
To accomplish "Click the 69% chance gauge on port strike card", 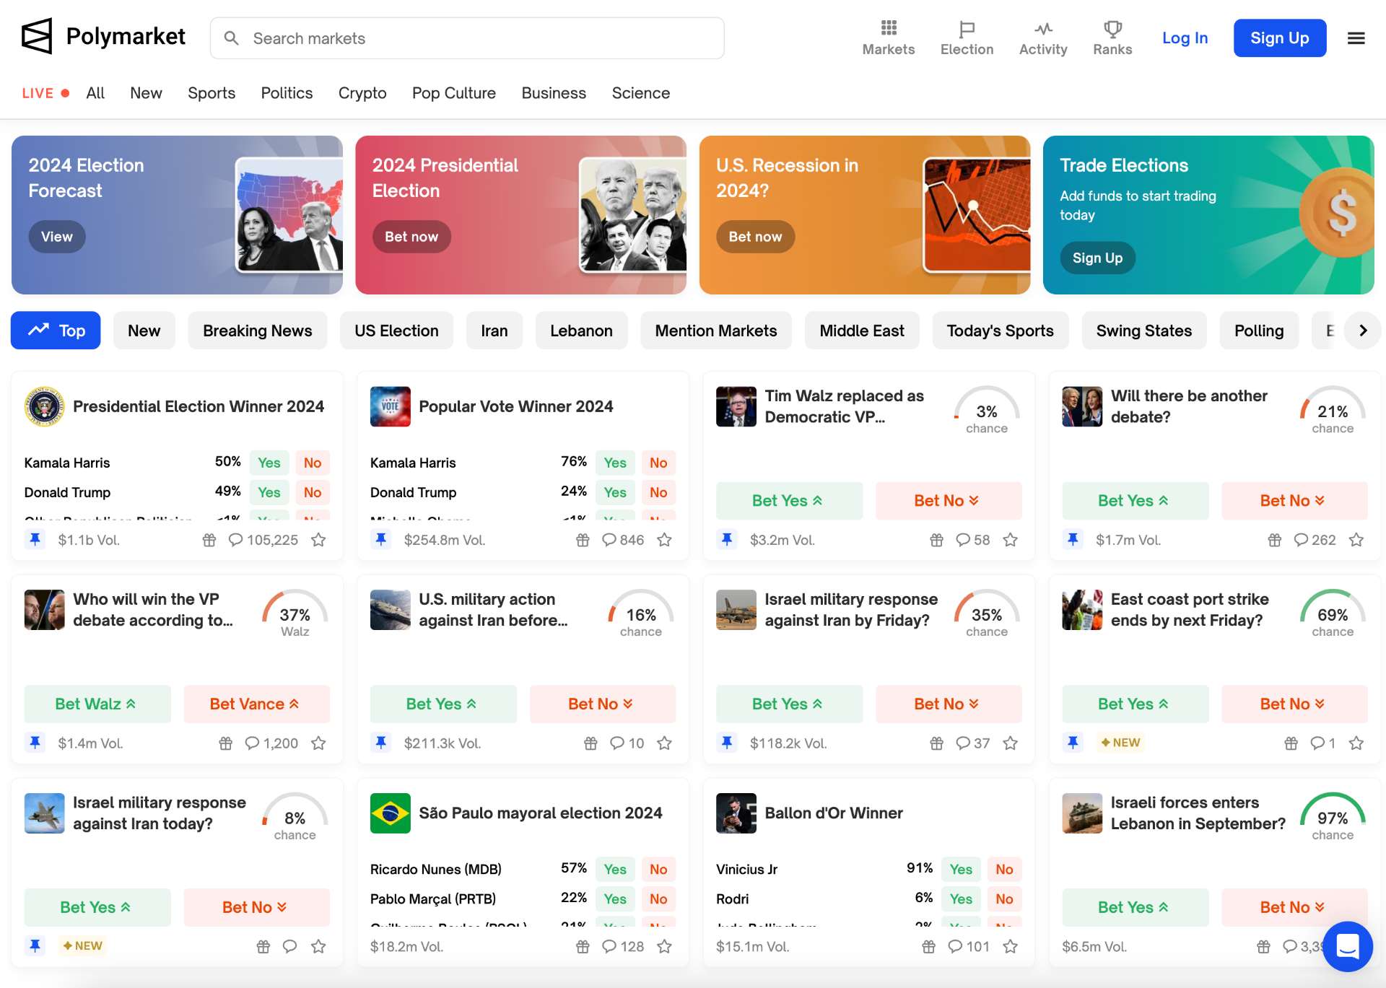I will tap(1333, 614).
